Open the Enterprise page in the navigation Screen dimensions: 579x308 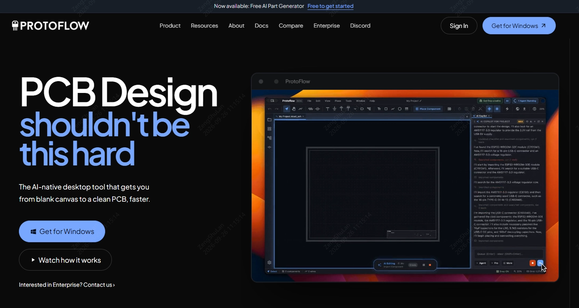click(x=327, y=26)
